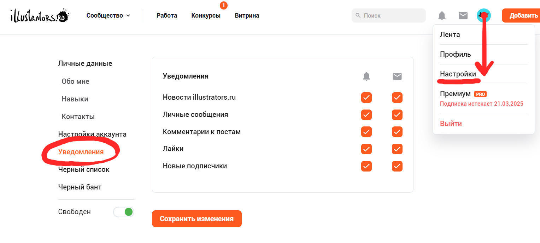Viewport: 540px width, 243px height.
Task: Click the user avatar in the header
Action: coord(484,15)
